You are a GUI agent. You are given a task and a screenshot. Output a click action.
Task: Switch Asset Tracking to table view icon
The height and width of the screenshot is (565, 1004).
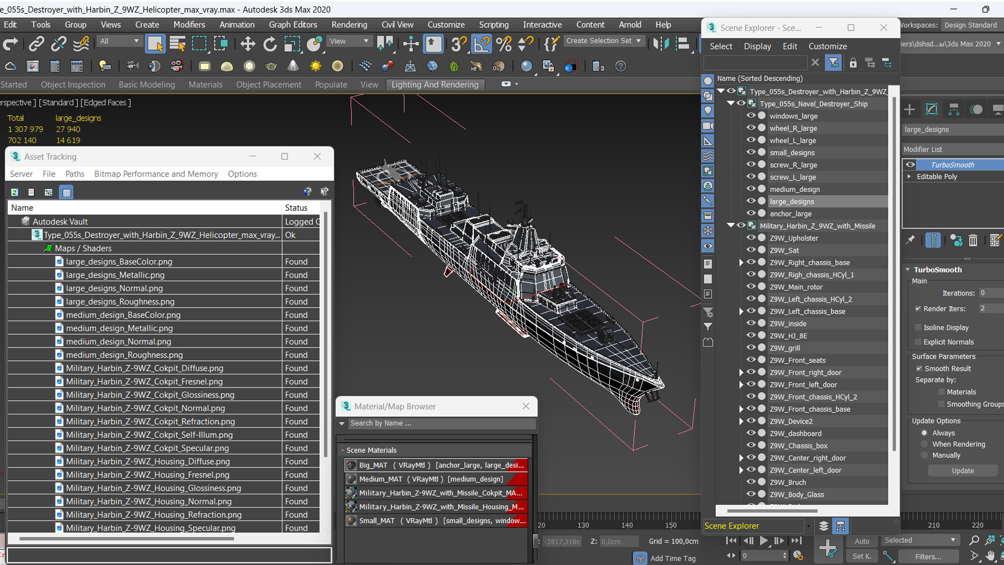[66, 192]
